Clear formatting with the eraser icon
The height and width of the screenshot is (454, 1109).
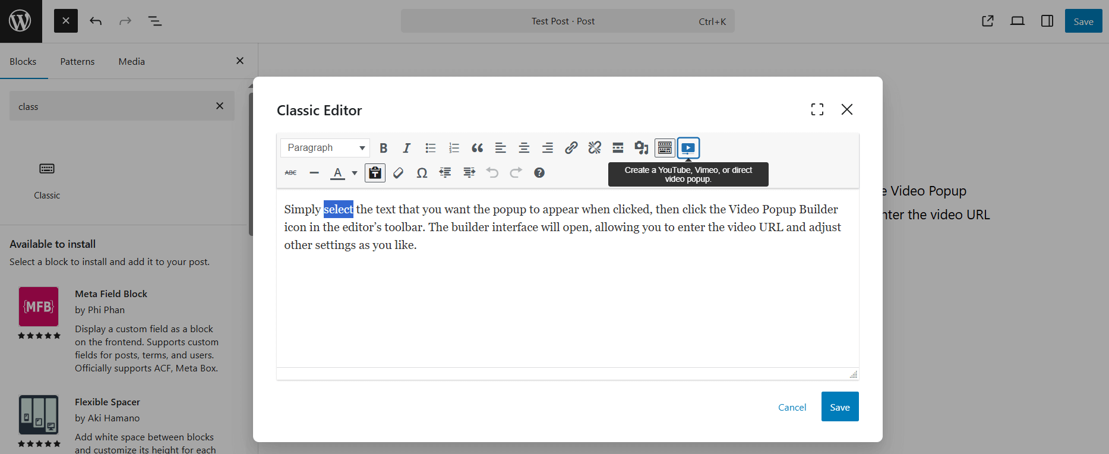(x=399, y=173)
